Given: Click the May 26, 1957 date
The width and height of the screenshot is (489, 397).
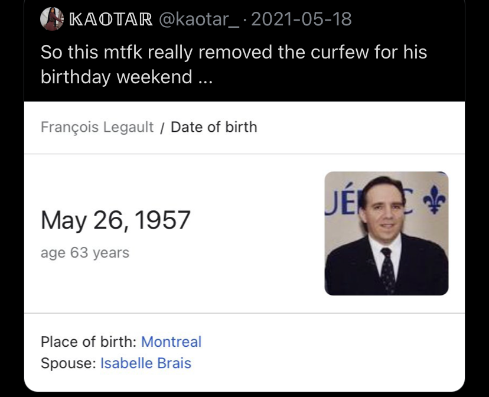Looking at the screenshot, I should (x=115, y=220).
